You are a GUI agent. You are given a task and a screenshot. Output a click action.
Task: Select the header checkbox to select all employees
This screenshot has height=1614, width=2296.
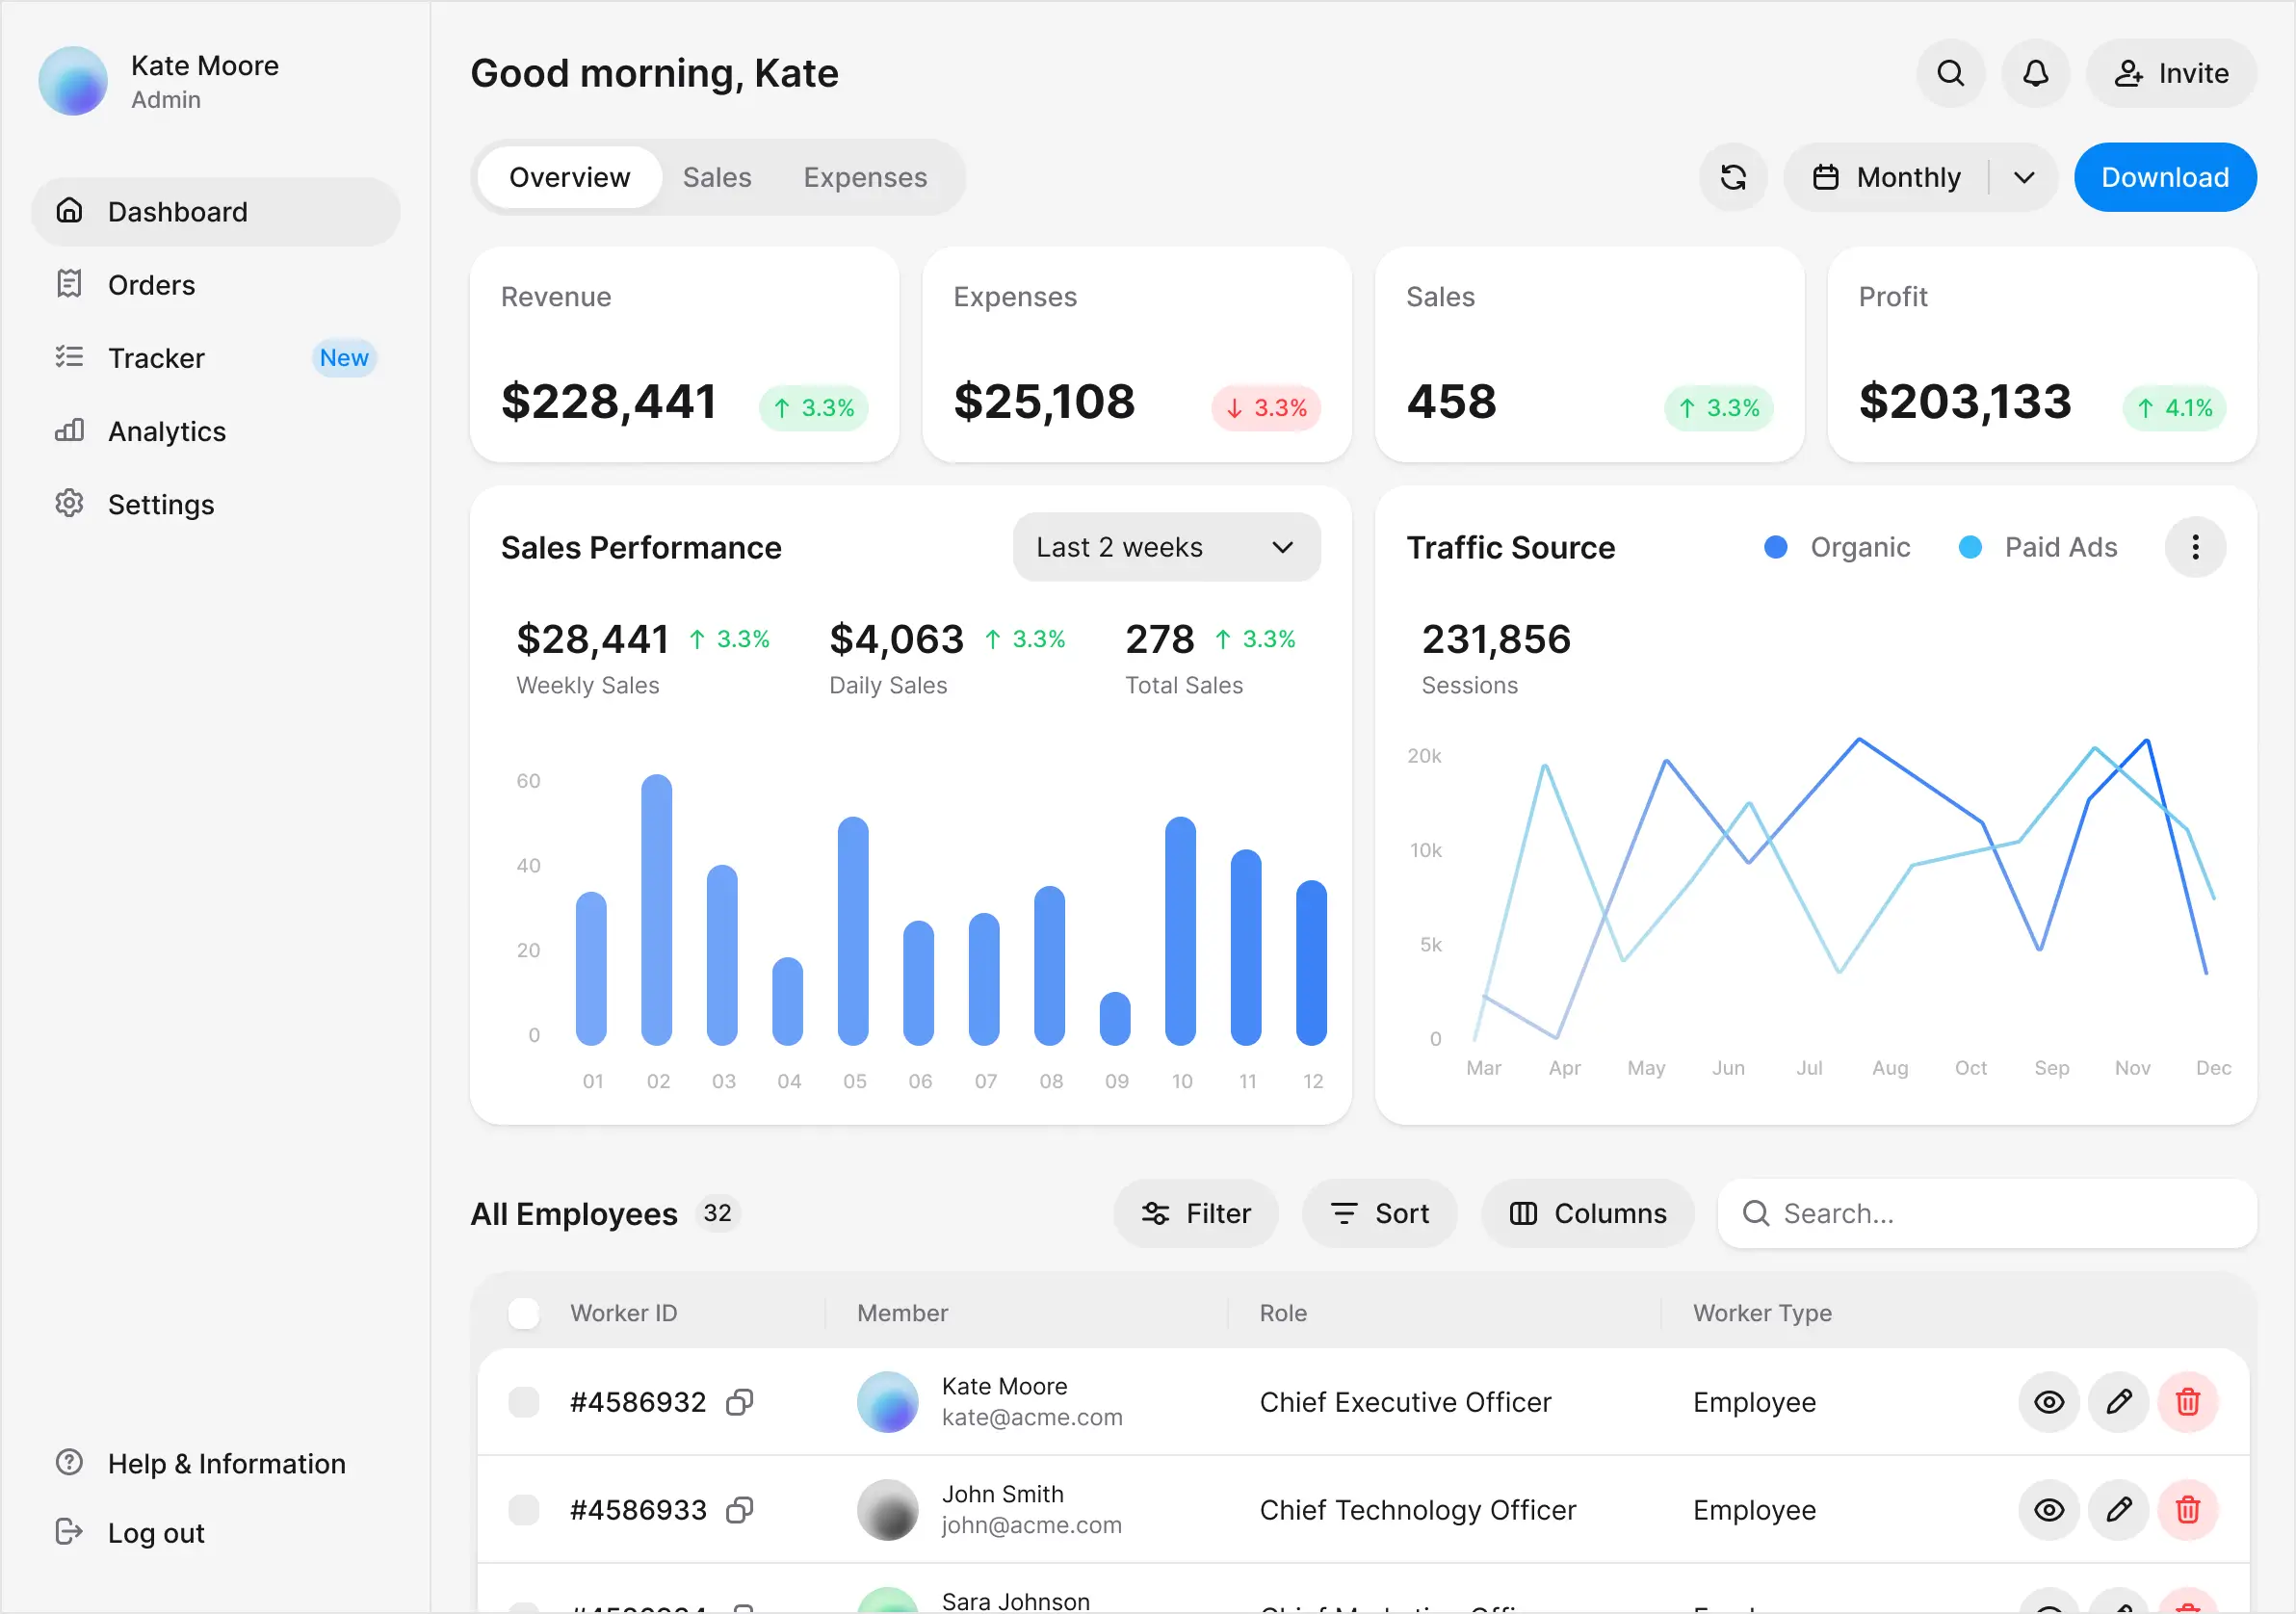pos(524,1312)
